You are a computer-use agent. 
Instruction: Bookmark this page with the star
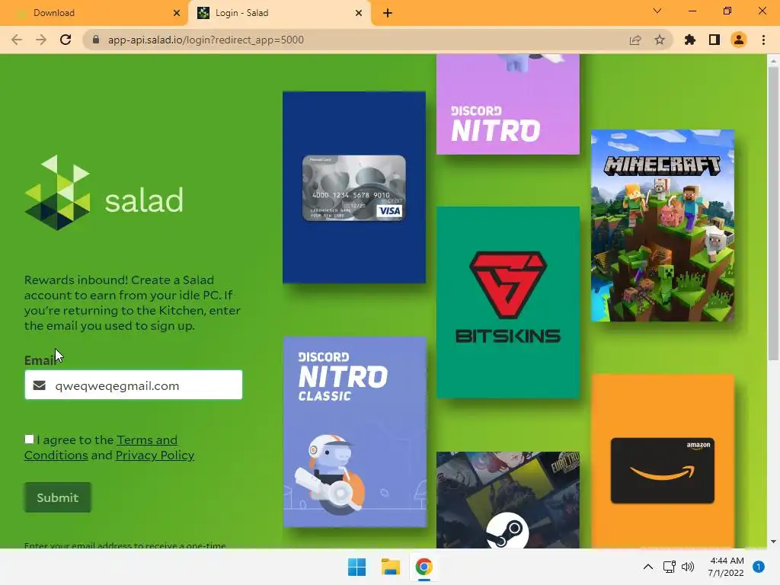tap(660, 40)
